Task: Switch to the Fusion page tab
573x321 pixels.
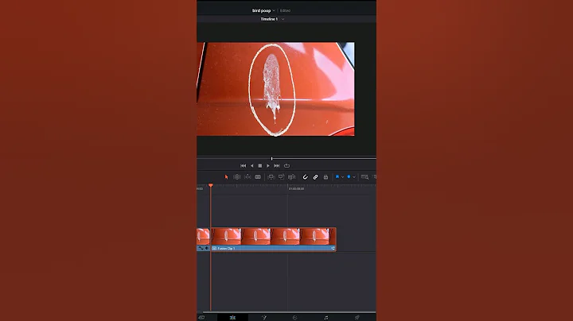Action: (x=264, y=318)
